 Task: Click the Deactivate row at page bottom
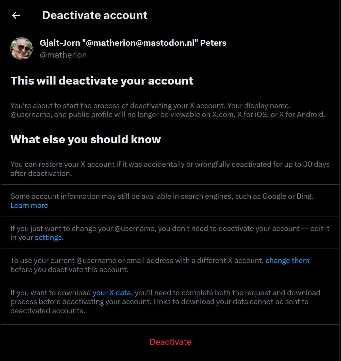point(170,342)
